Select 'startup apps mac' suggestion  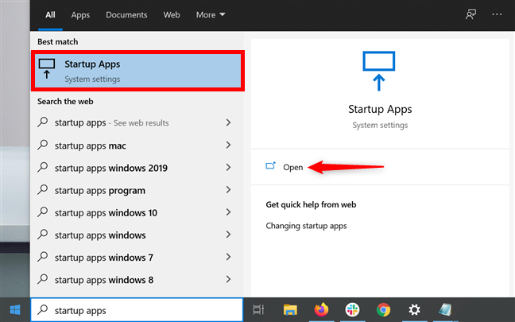[137, 145]
